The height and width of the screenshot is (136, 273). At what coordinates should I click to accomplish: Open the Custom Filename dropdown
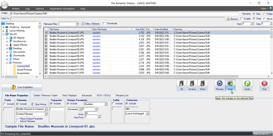tap(46, 114)
